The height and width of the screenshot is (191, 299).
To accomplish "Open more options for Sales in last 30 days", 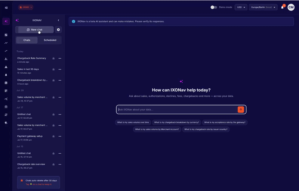I will (60, 69).
